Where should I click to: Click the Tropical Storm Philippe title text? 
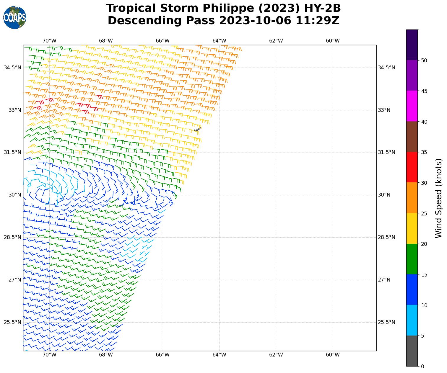pos(223,8)
